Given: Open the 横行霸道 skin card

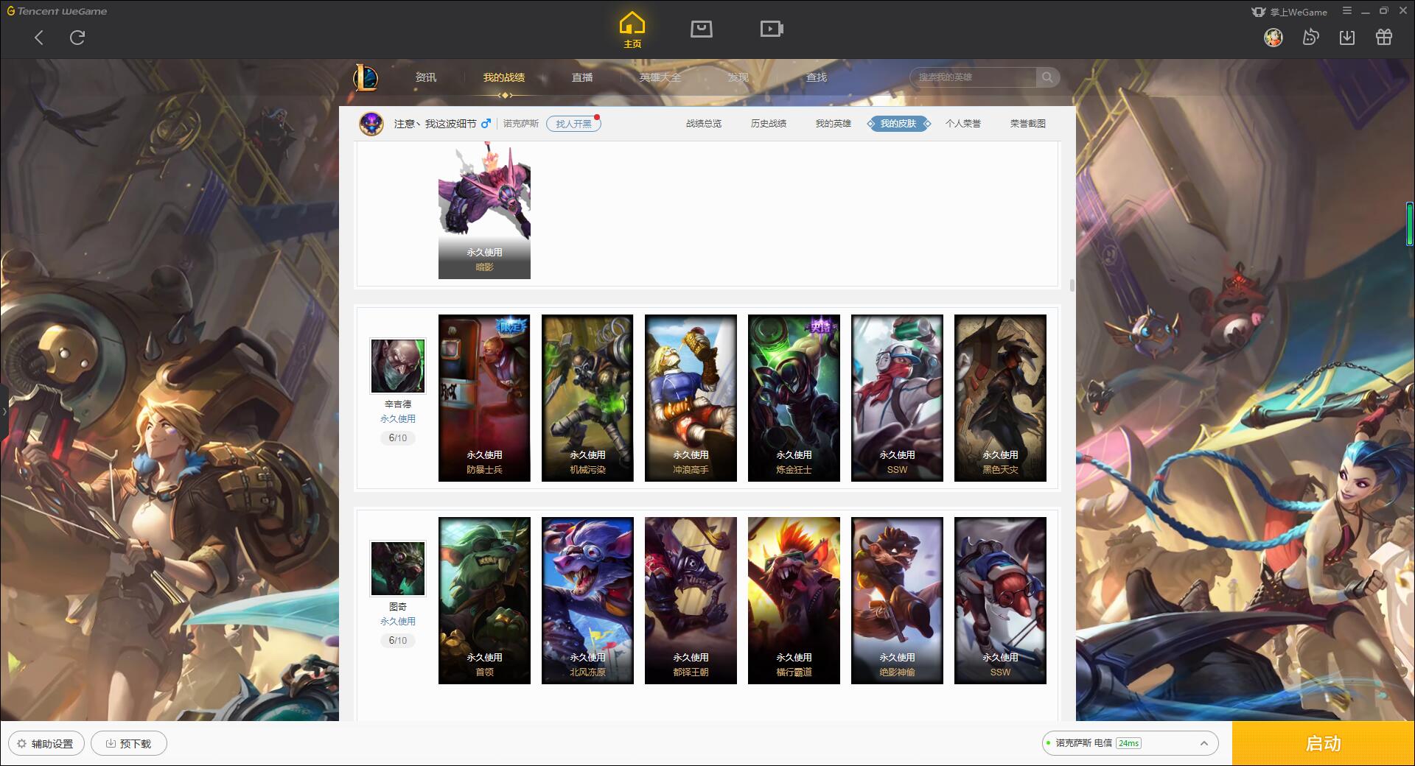Looking at the screenshot, I should tap(794, 600).
